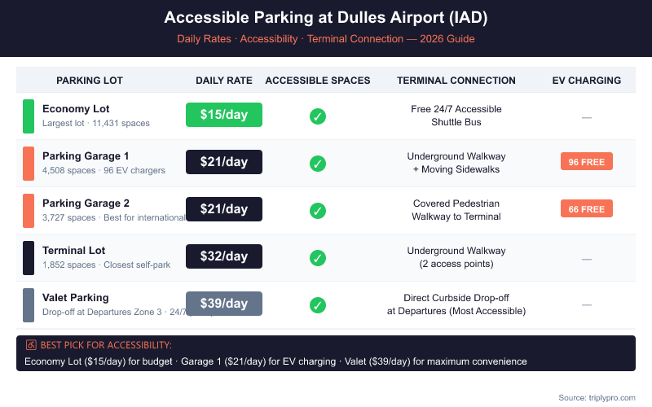Viewport: 652px width, 407px height.
Task: Click the EV Charging column header
Action: click(586, 81)
